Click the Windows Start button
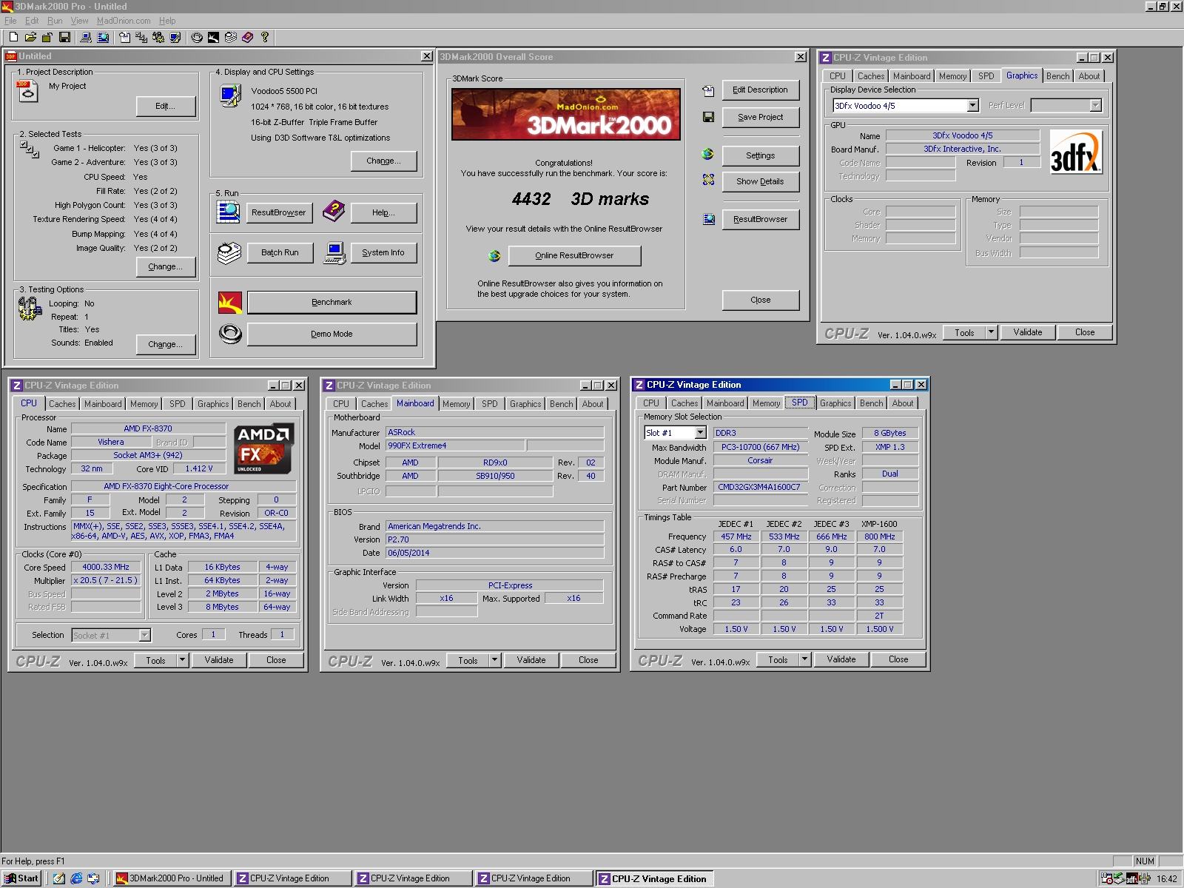Screen dimensions: 1184x888 [21, 878]
